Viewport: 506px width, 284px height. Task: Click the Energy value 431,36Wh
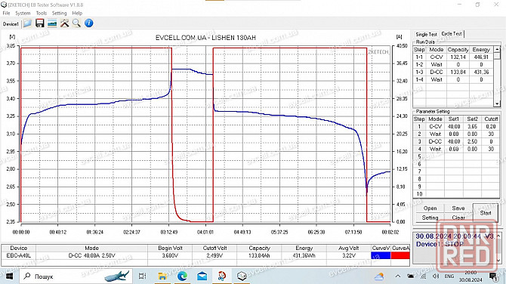pos(304,255)
